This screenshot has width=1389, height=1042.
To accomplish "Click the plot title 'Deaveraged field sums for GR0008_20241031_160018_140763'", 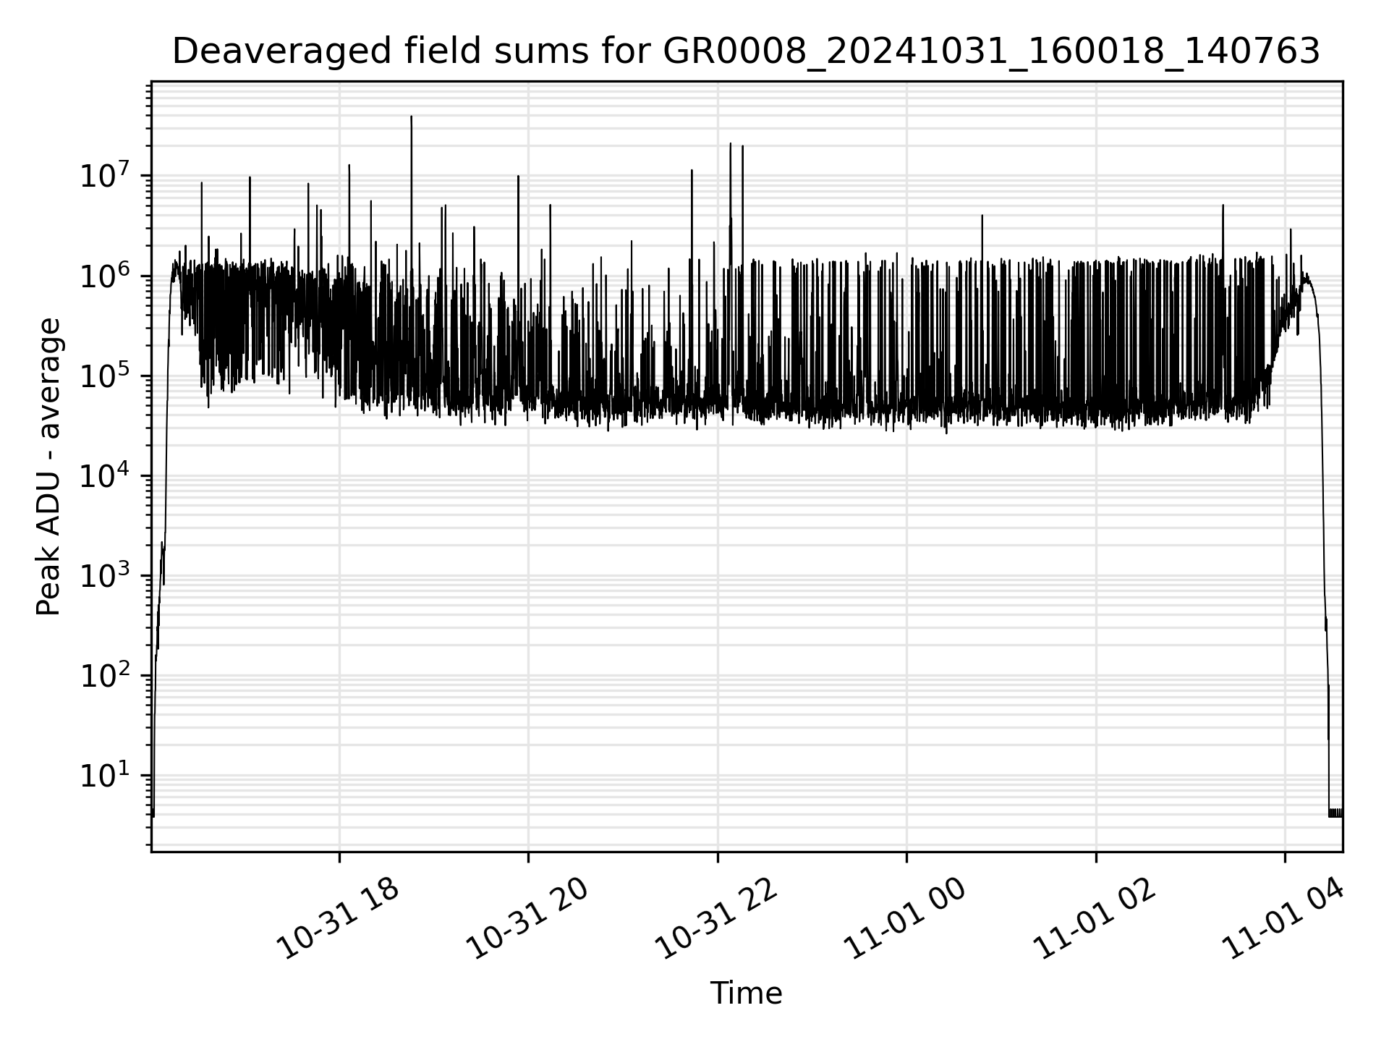I will pyautogui.click(x=747, y=52).
